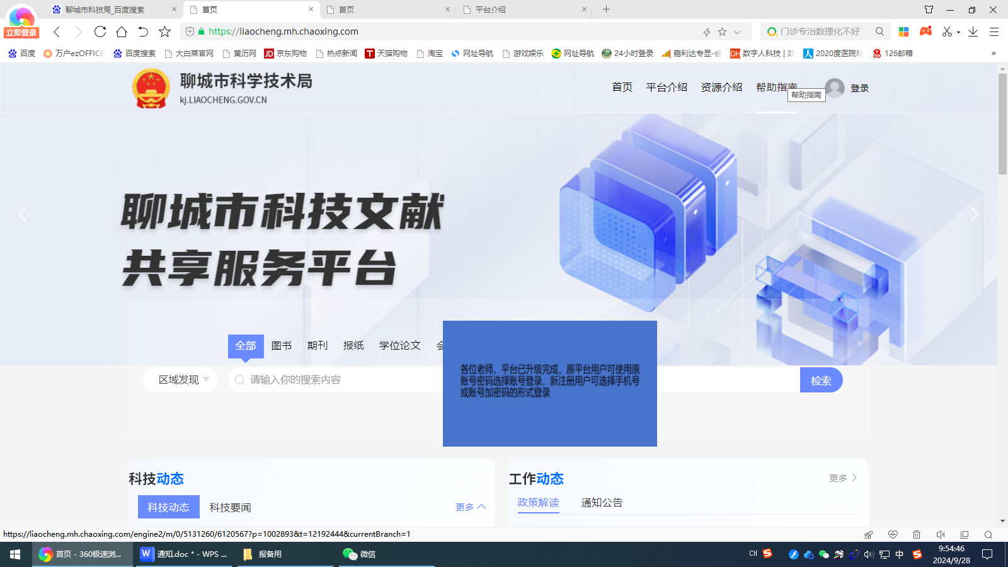
Task: Open the 天猫购物 bookmark
Action: 386,54
